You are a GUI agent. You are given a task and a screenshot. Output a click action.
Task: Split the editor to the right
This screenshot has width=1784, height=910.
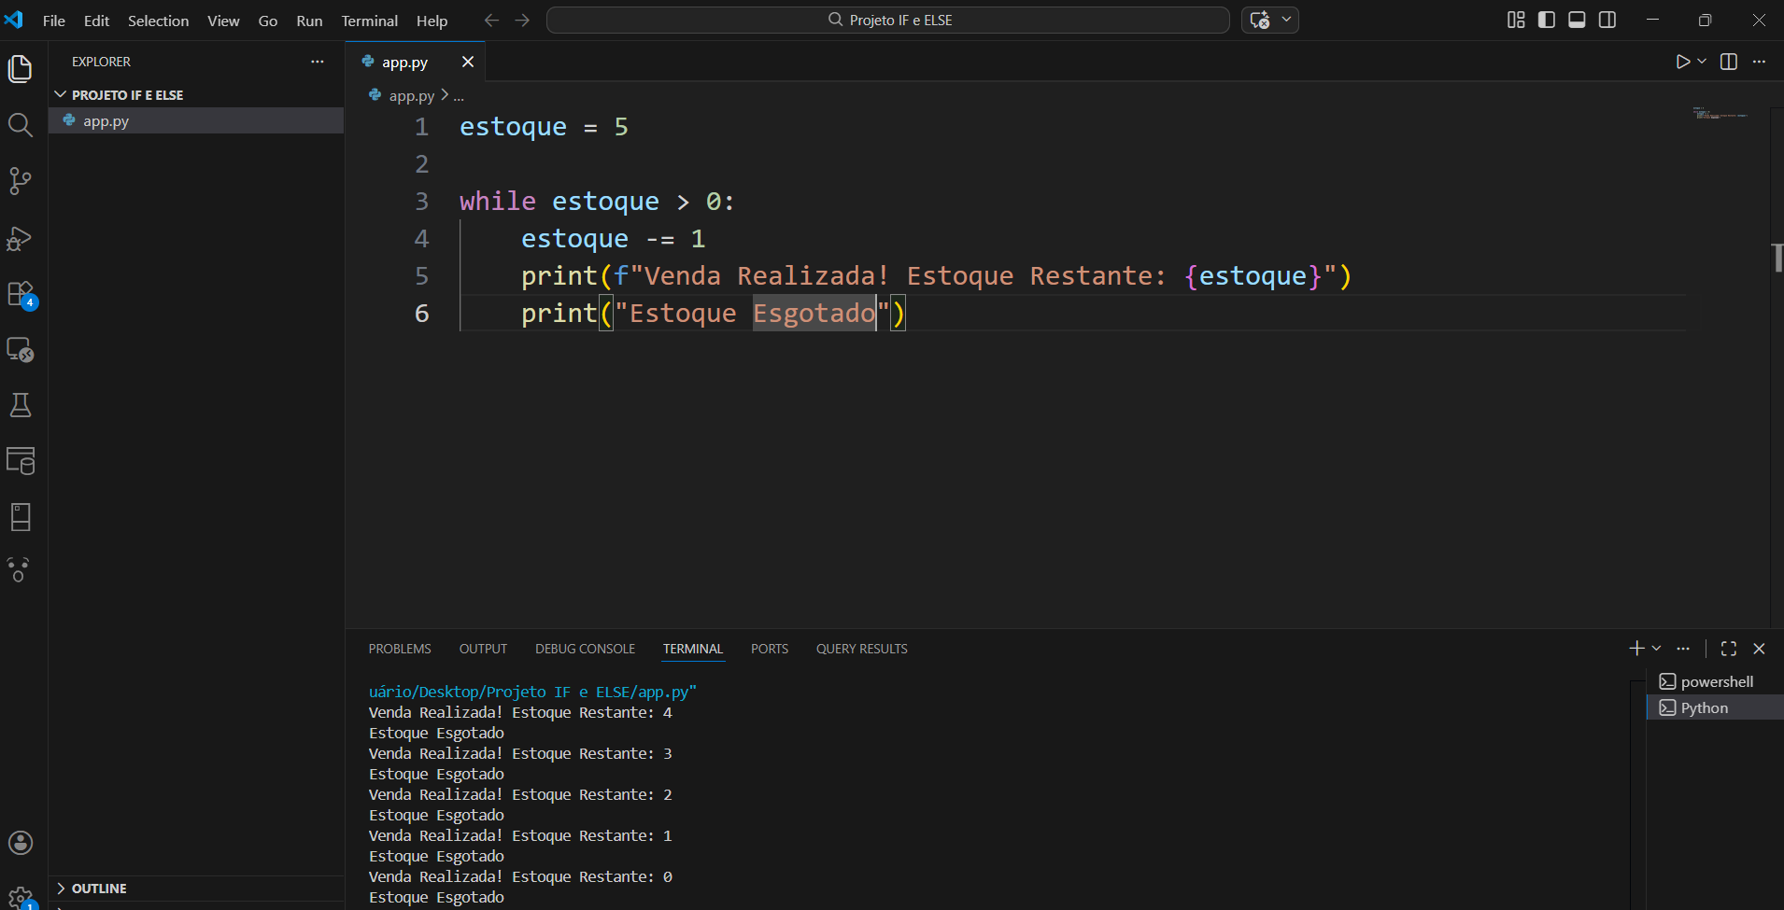pyautogui.click(x=1729, y=62)
